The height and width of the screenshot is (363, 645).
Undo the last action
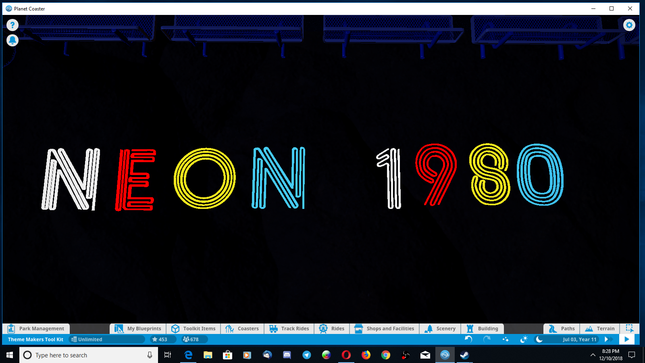[x=468, y=339]
